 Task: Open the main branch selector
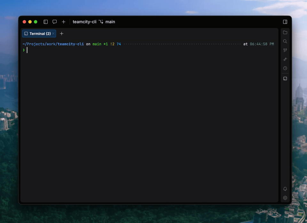tap(107, 22)
